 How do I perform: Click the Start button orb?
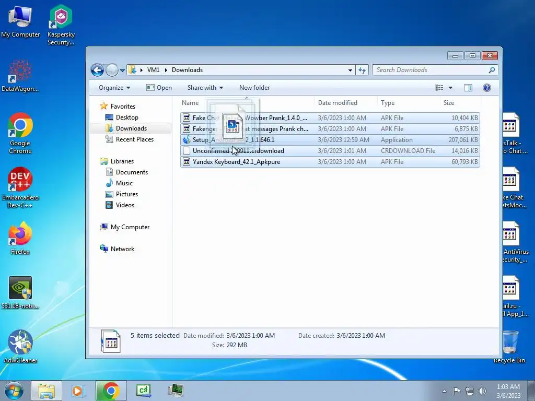pyautogui.click(x=14, y=391)
